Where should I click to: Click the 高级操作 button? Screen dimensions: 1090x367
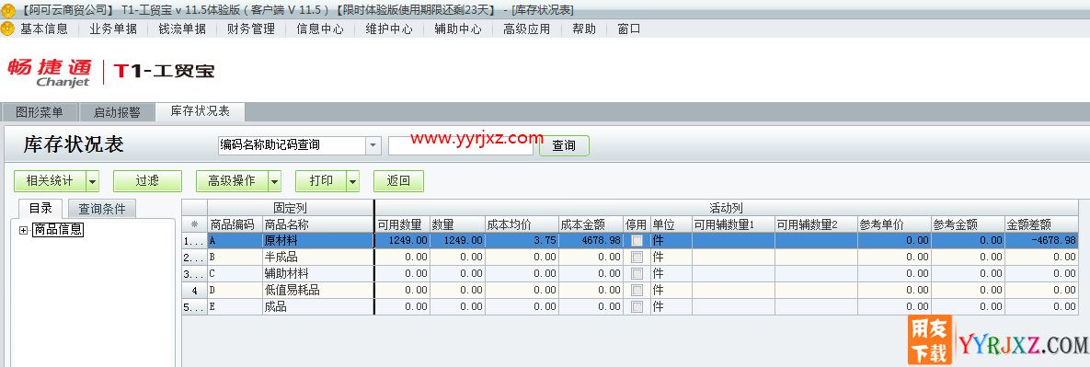coord(232,181)
